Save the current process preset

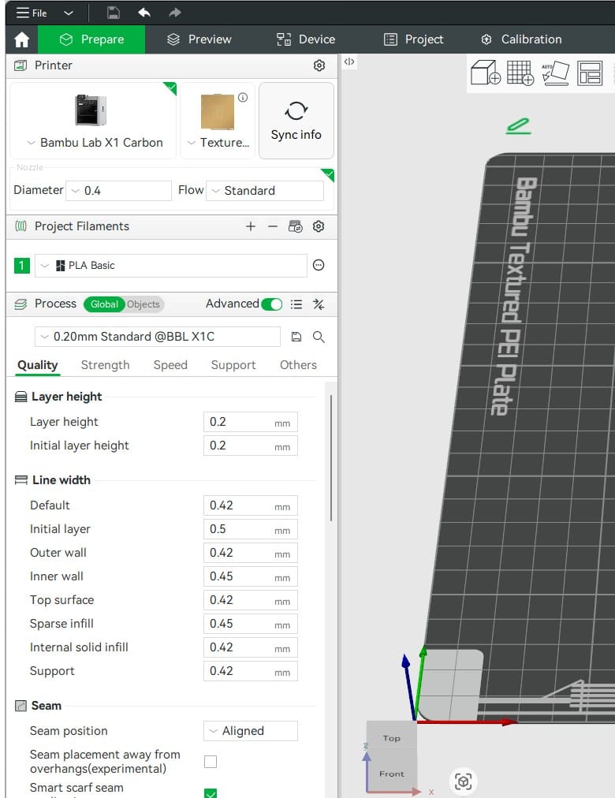coord(296,337)
